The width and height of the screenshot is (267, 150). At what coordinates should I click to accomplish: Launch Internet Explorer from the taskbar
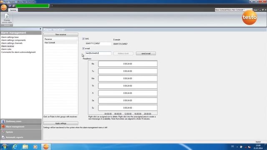coord(15,147)
